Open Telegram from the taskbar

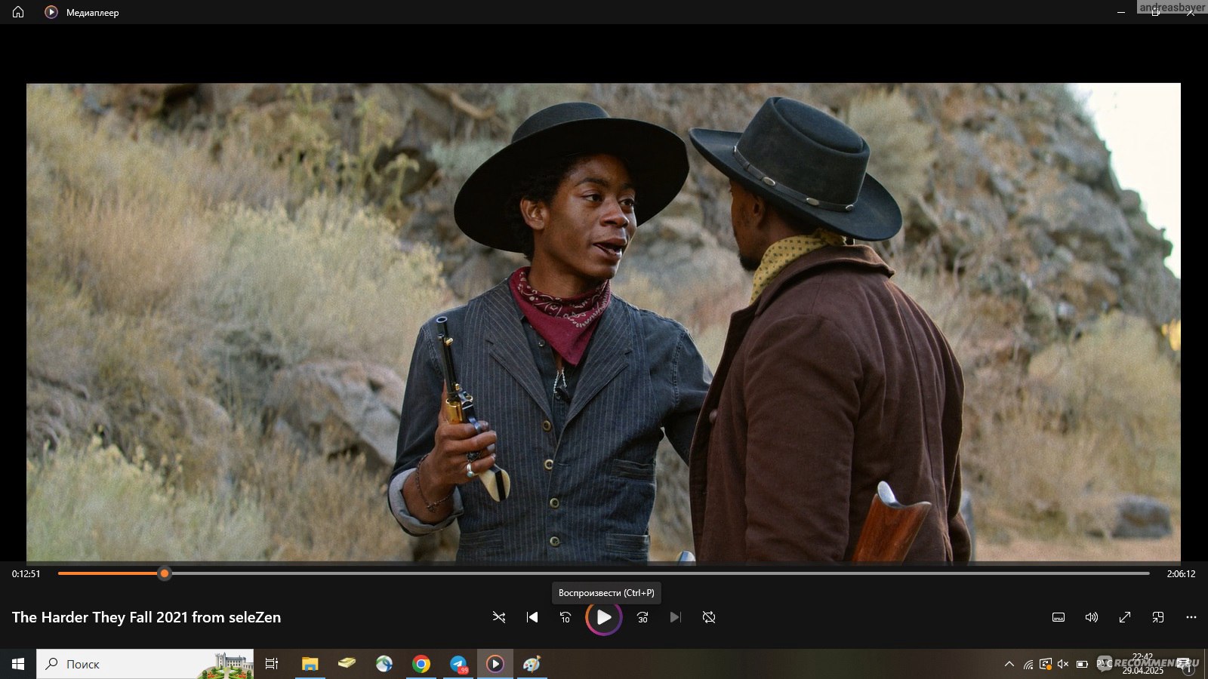click(458, 664)
